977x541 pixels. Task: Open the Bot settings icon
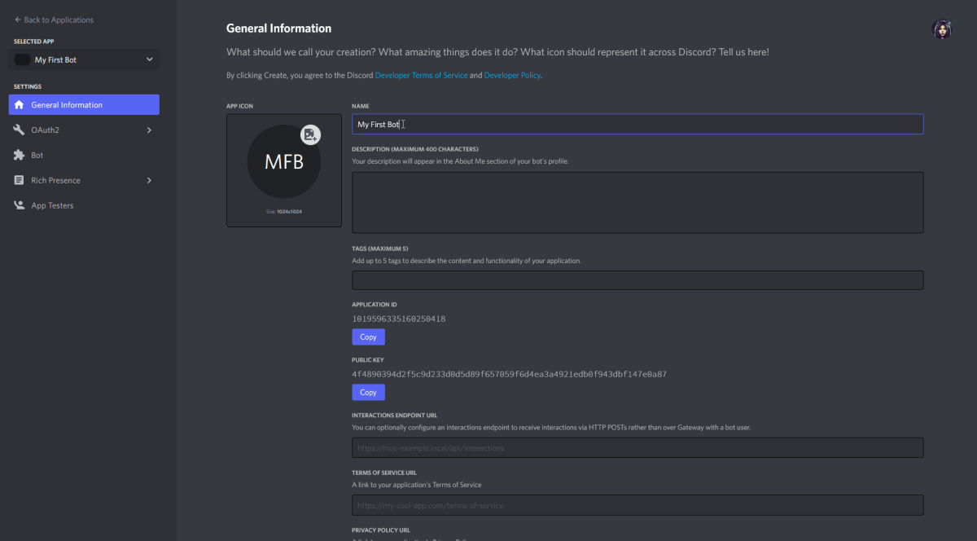(19, 155)
